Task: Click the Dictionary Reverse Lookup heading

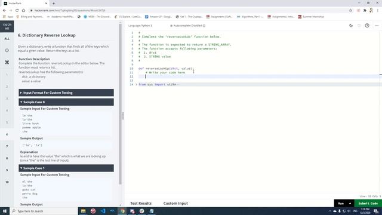Action: click(x=47, y=35)
